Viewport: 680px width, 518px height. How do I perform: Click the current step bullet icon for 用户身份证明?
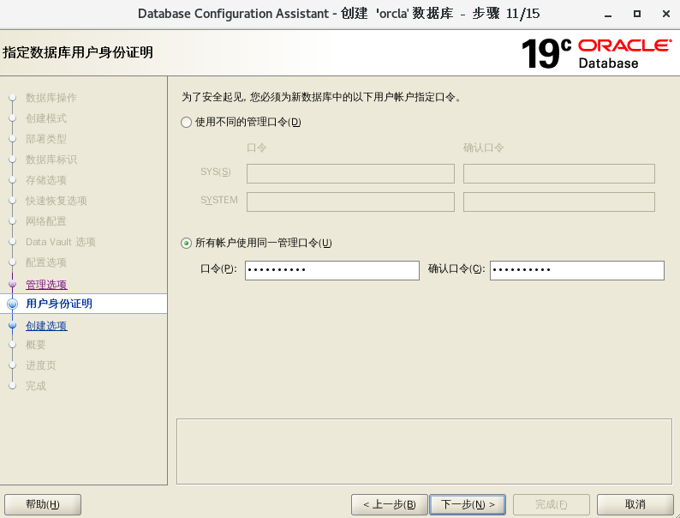click(12, 304)
